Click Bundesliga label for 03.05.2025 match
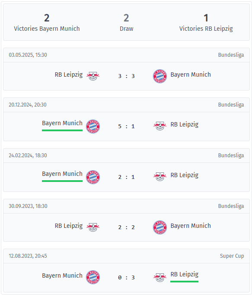Viewport: 252px width, 295px height. coord(231,55)
